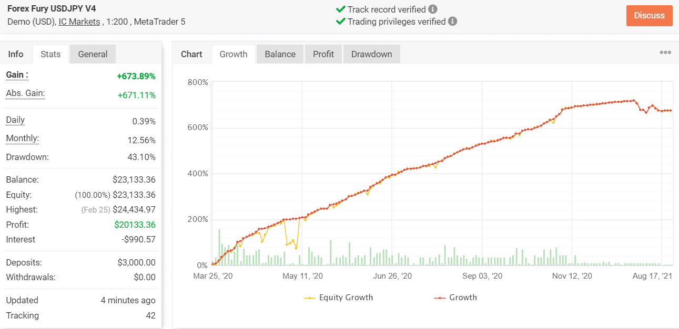Image resolution: width=679 pixels, height=329 pixels.
Task: Switch chart to Profit tab
Action: pyautogui.click(x=323, y=54)
